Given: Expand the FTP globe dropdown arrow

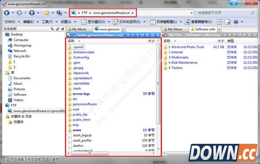Looking at the screenshot, I should 65,13.
